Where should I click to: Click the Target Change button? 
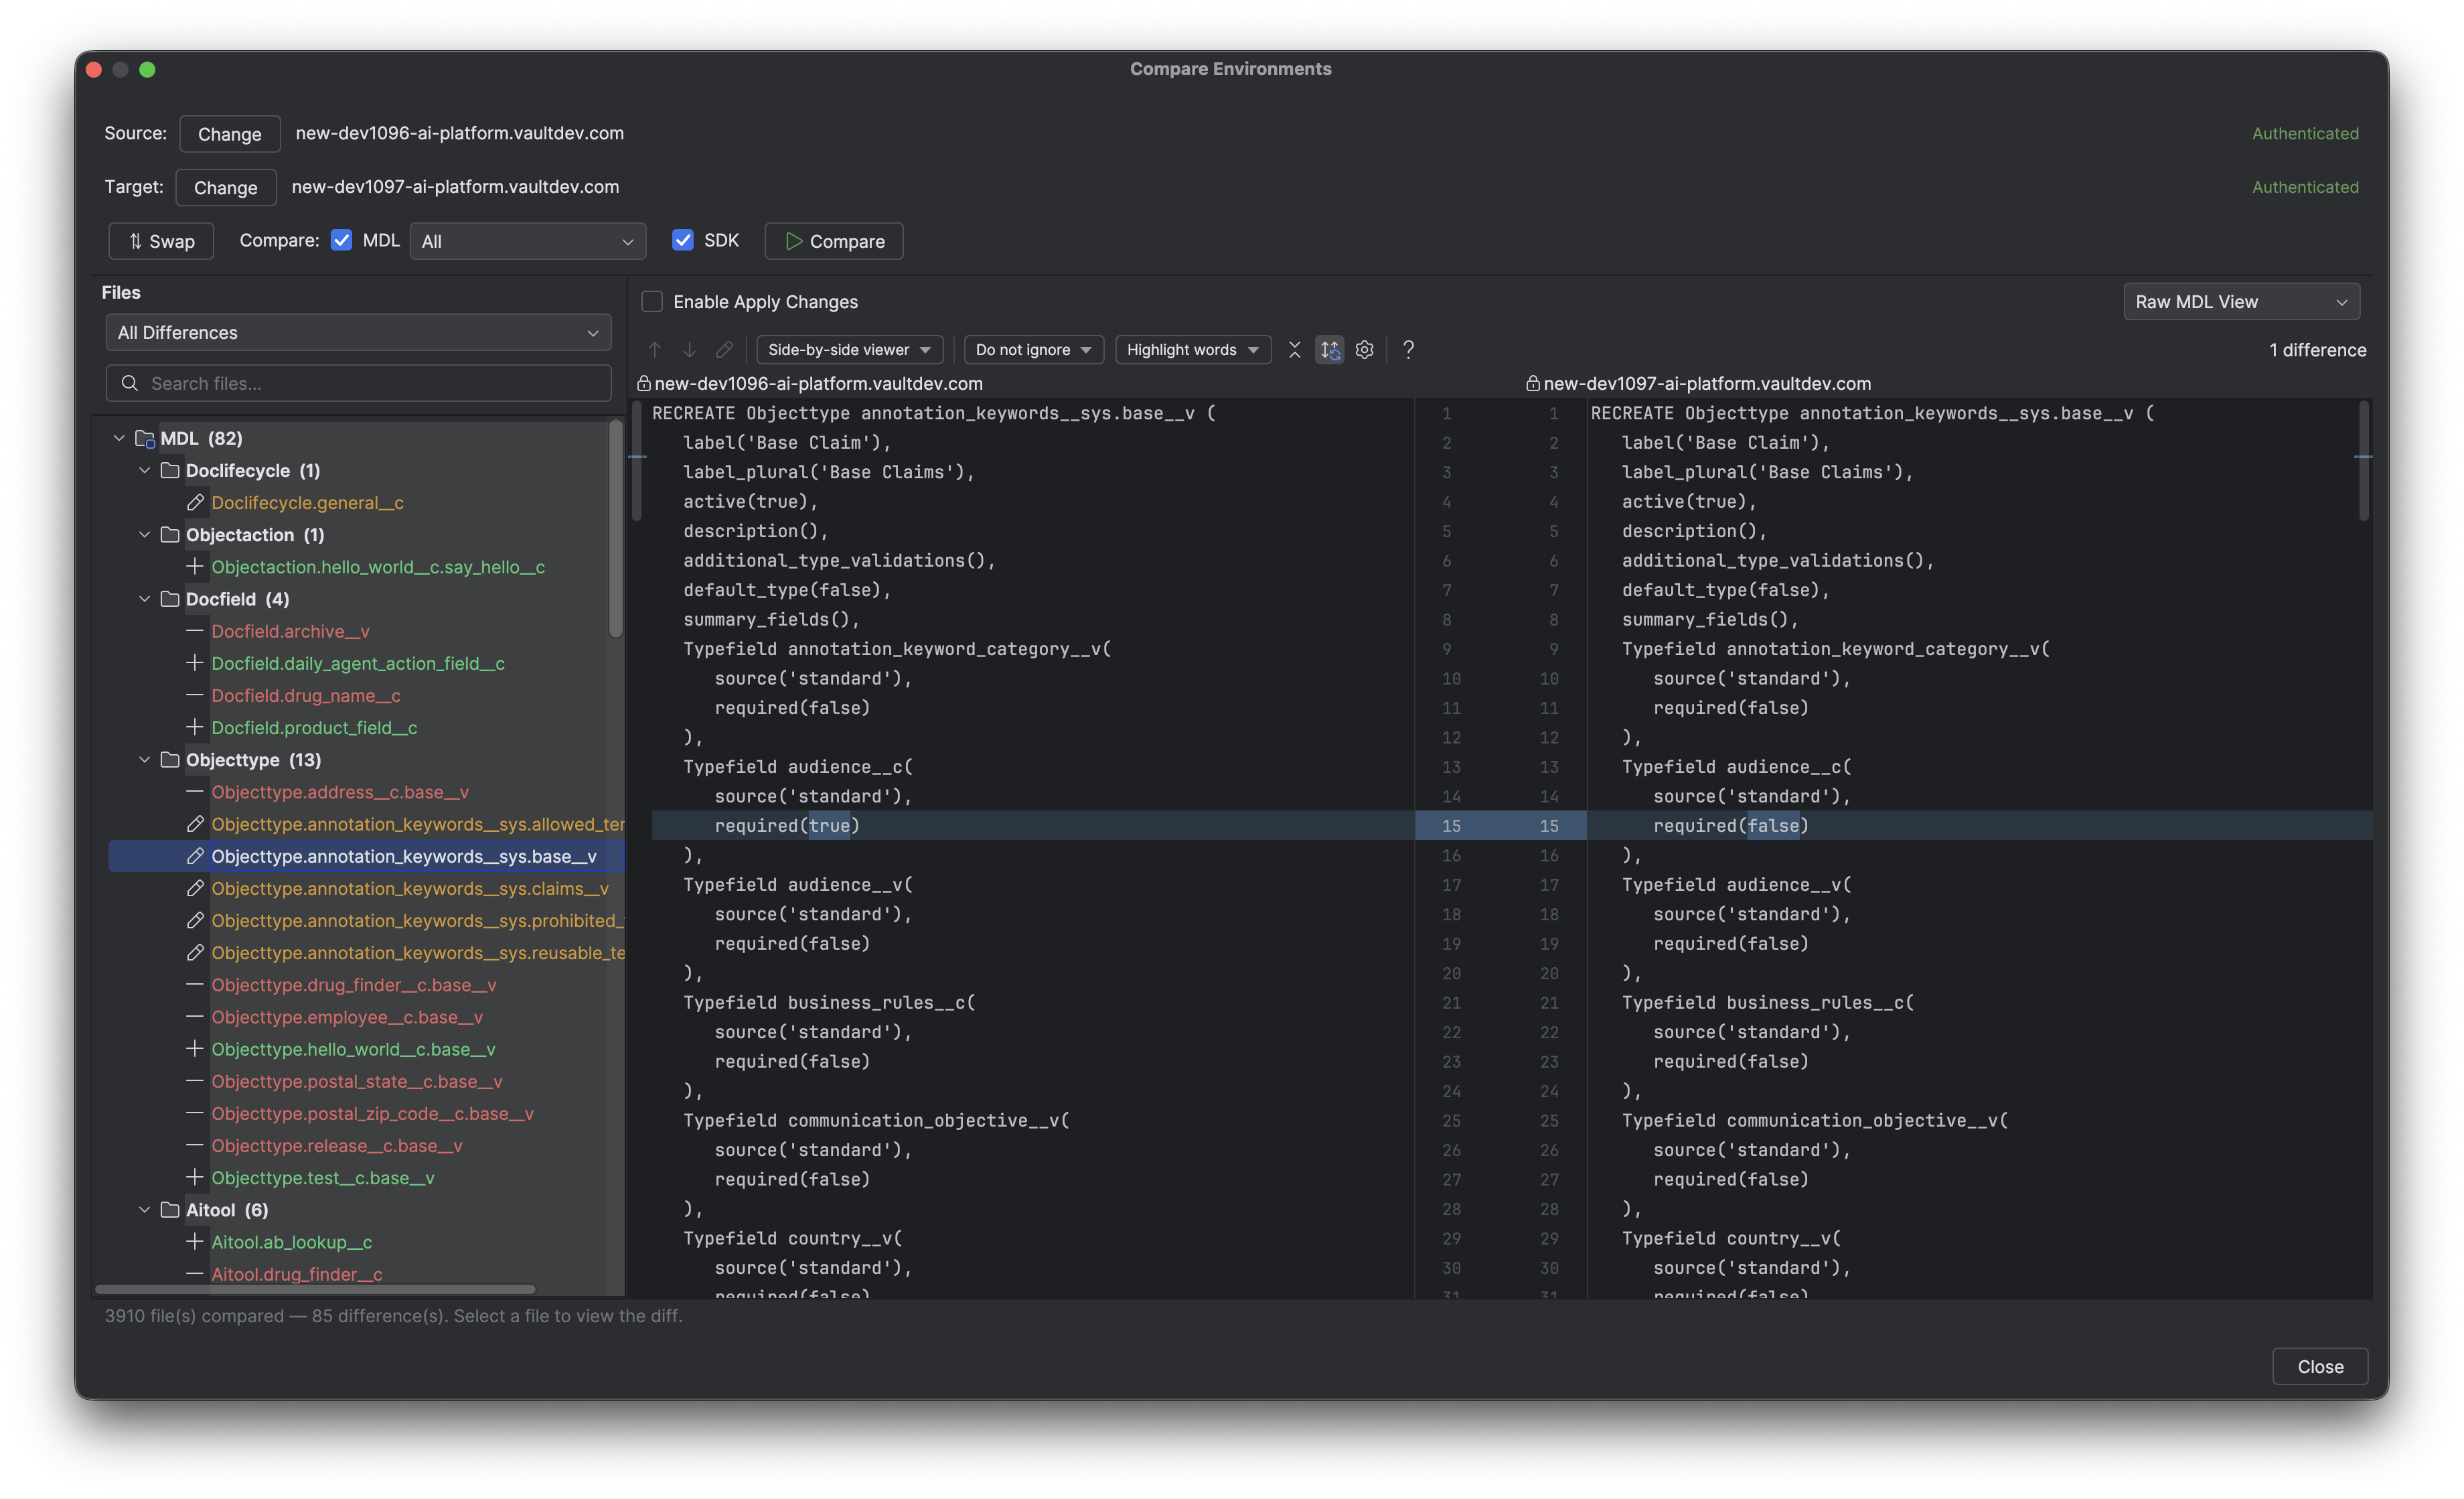point(226,187)
